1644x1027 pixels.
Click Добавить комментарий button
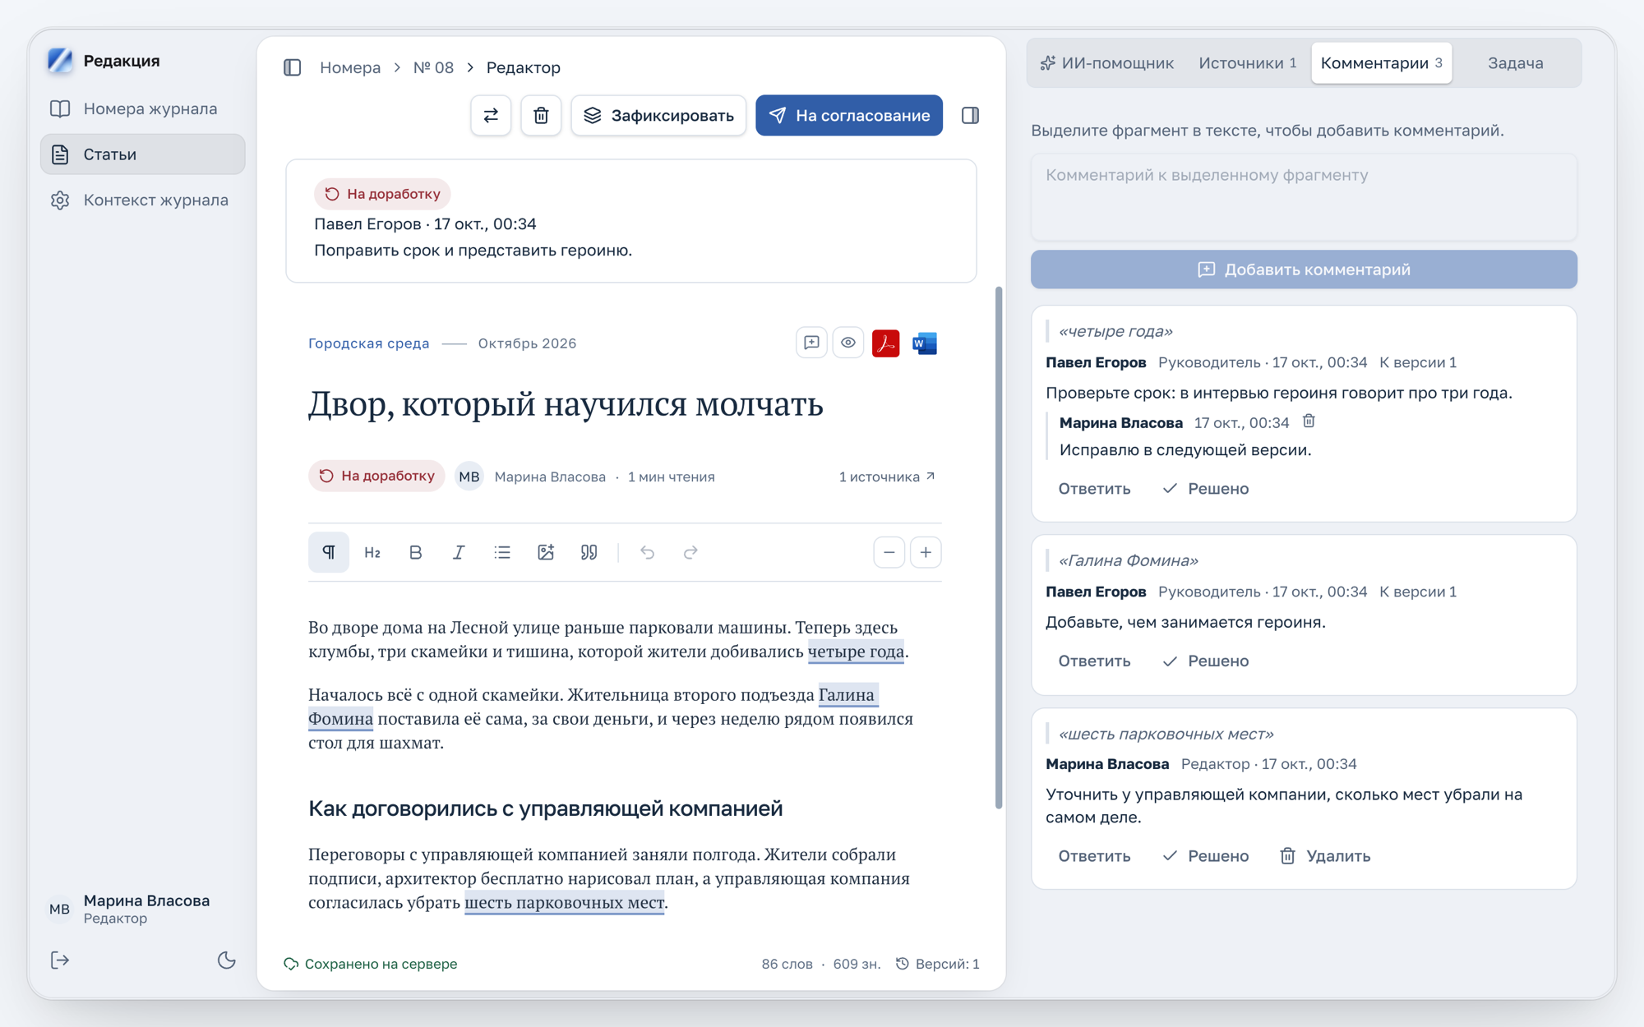coord(1304,269)
